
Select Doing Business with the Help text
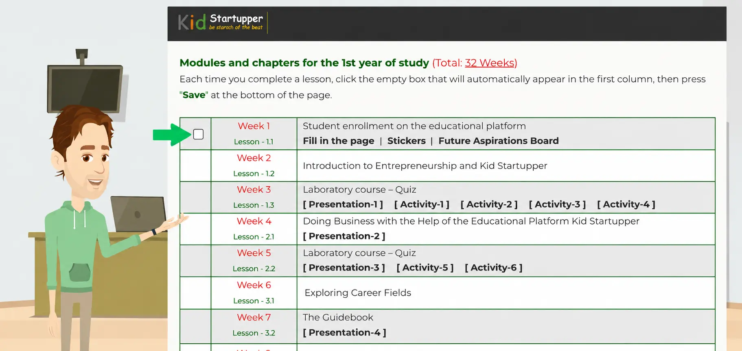[471, 221]
